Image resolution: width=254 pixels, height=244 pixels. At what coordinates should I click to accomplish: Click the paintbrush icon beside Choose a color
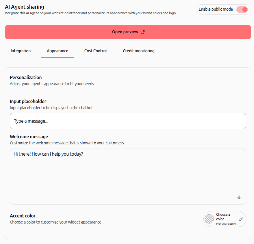(x=241, y=219)
